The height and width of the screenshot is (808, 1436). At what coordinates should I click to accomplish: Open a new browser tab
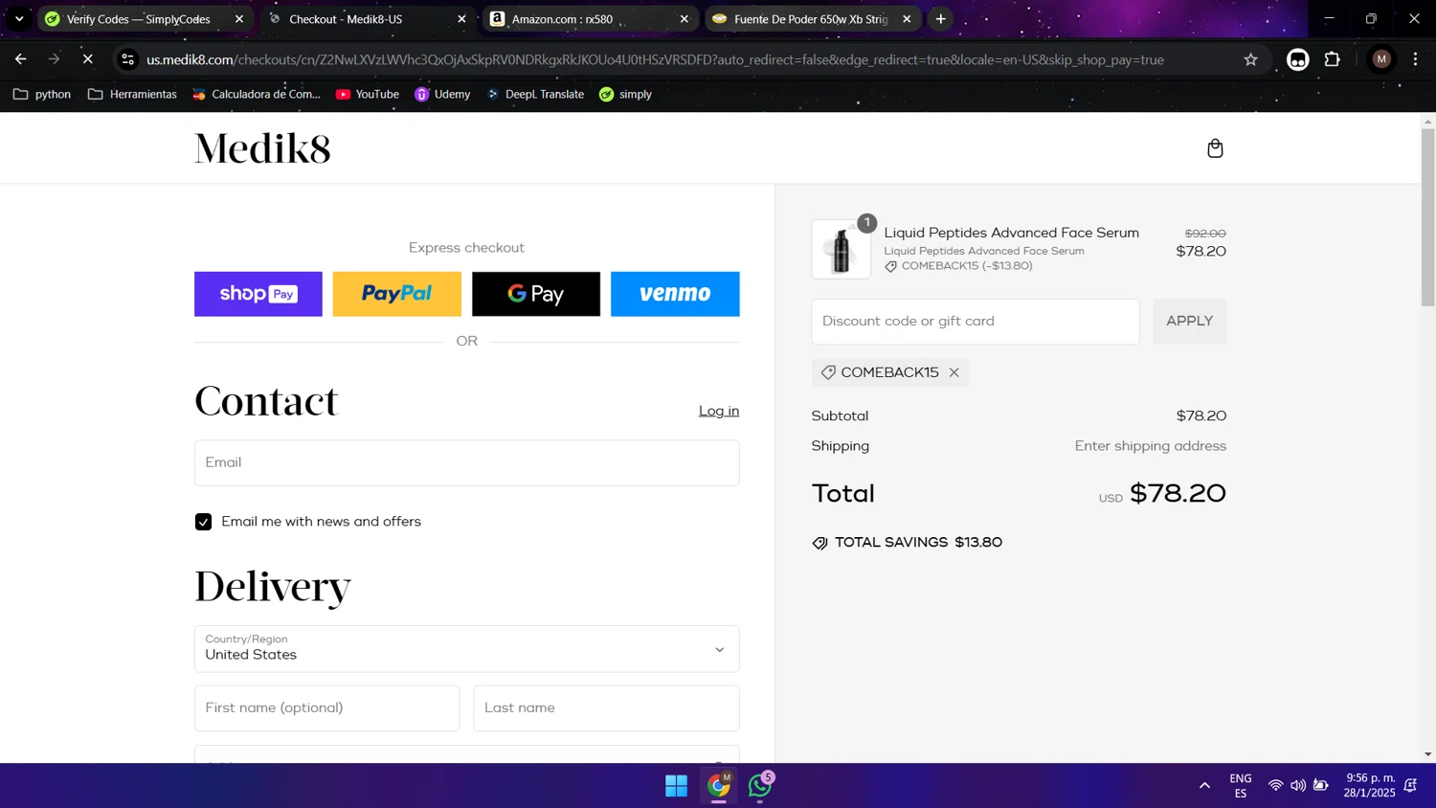pos(941,19)
